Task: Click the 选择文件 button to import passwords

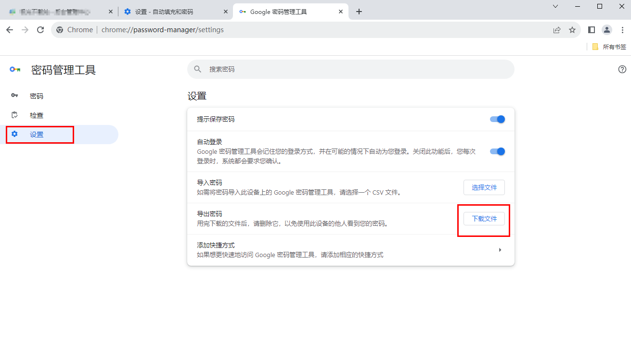Action: [x=484, y=187]
